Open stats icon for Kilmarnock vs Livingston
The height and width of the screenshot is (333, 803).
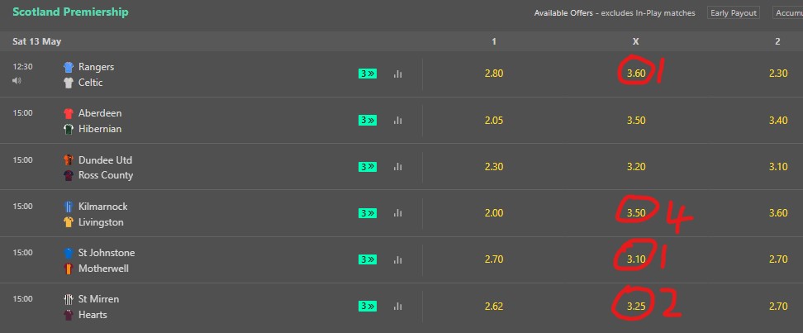(x=397, y=213)
